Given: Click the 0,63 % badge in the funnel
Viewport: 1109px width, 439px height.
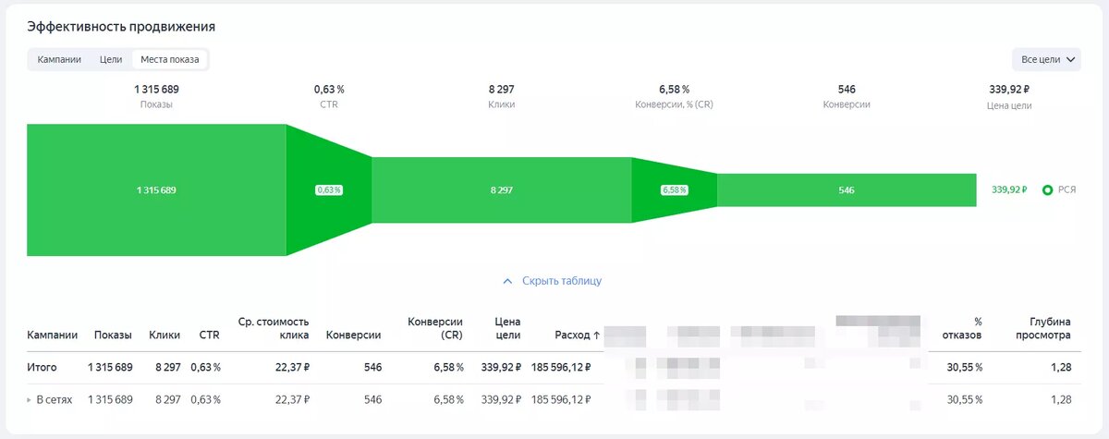Looking at the screenshot, I should (x=329, y=189).
